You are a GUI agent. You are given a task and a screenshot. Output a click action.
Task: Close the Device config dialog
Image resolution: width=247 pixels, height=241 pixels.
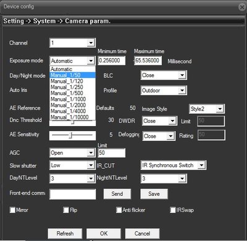242,7
